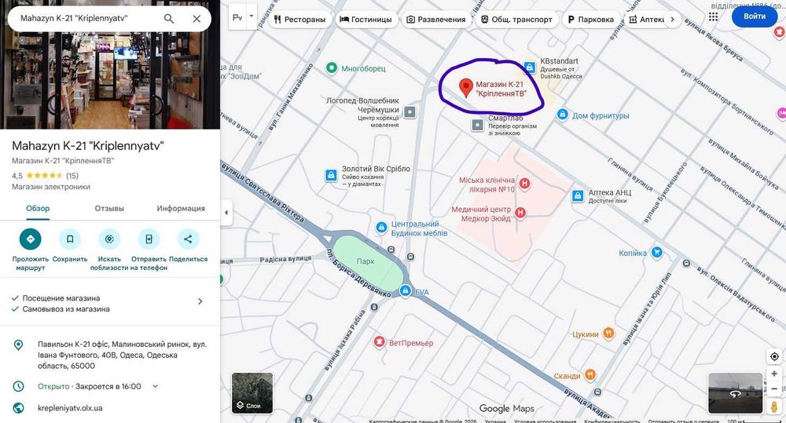Clear search with the X icon
The height and width of the screenshot is (423, 786).
click(x=196, y=19)
